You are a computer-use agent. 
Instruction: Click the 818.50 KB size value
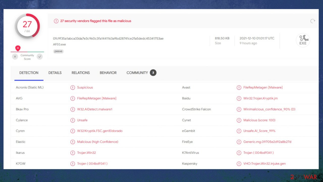point(222,38)
